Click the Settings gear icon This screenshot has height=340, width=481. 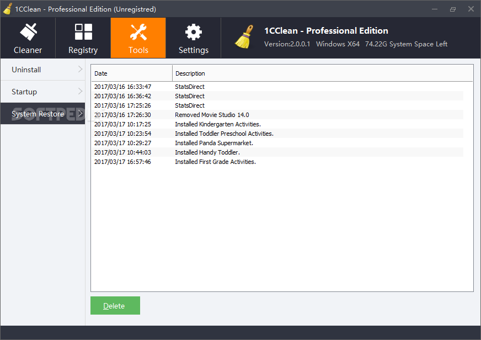(x=194, y=32)
